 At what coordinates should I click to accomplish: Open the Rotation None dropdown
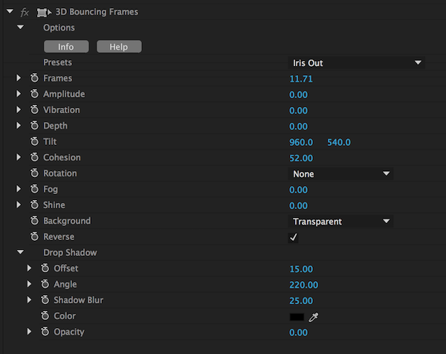[340, 174]
